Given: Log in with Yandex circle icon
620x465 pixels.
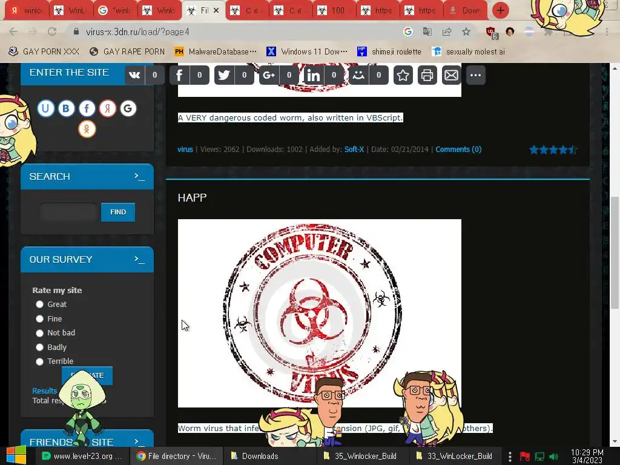Looking at the screenshot, I should (x=108, y=108).
